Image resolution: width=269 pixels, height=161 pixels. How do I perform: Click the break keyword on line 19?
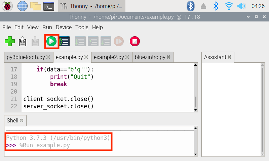click(59, 84)
